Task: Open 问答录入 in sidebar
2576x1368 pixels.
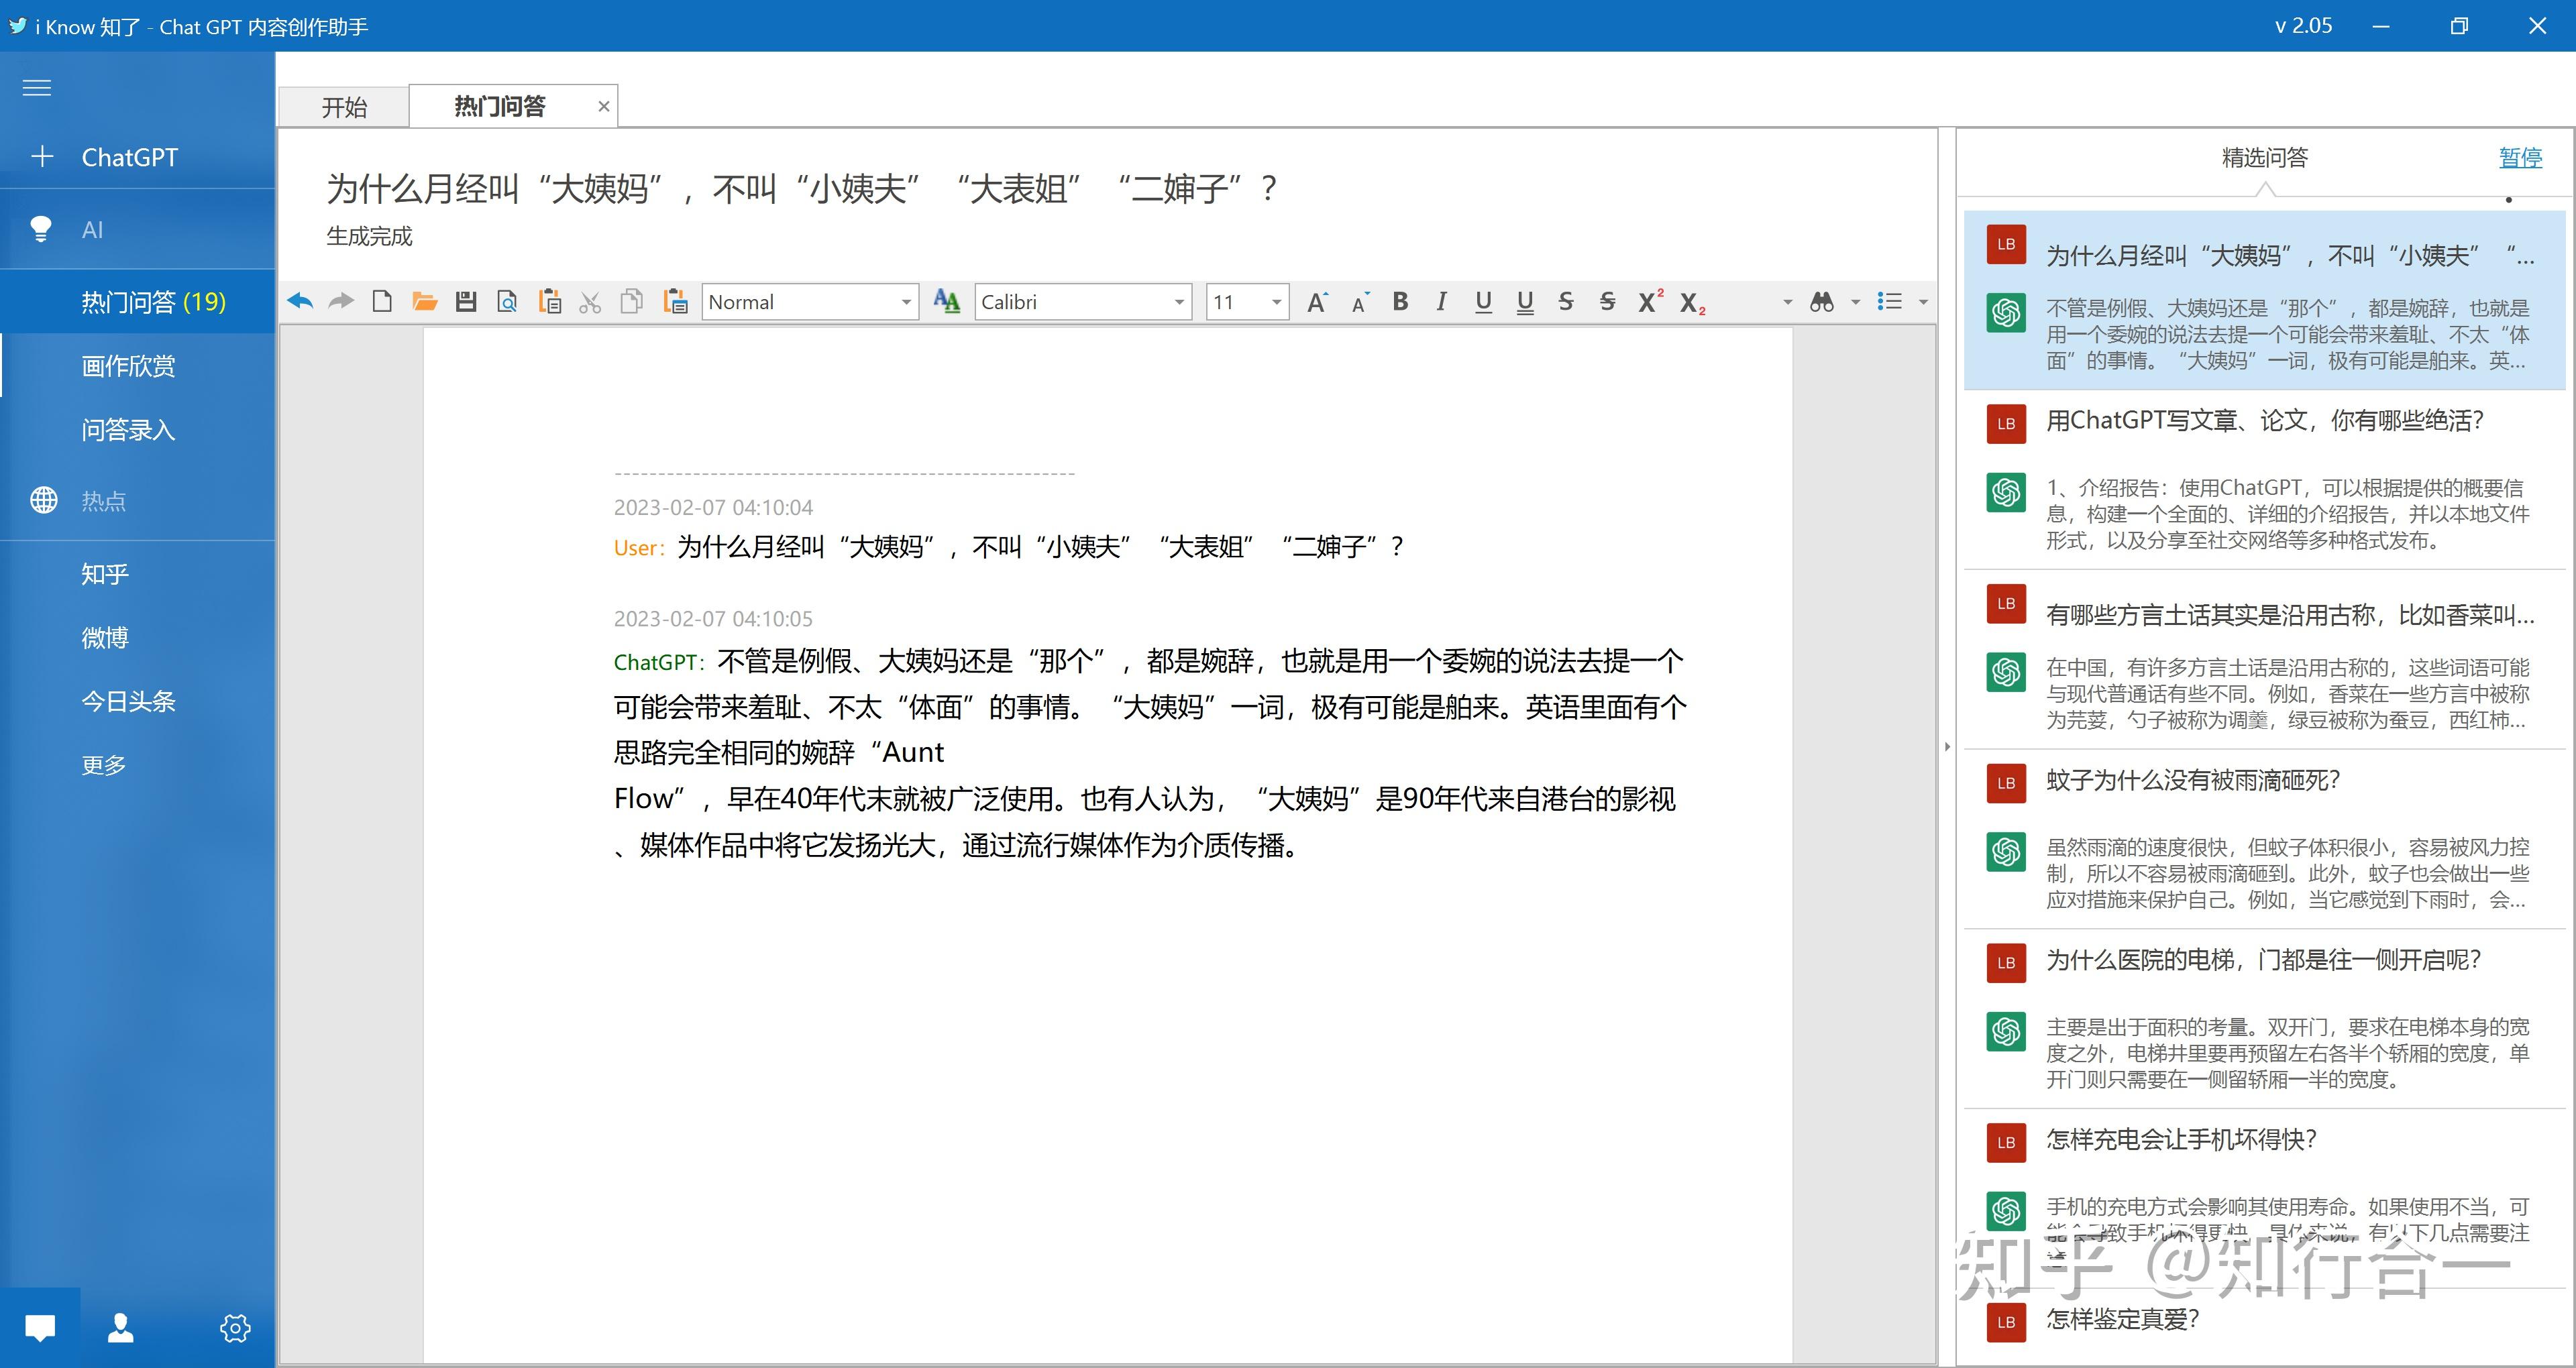Action: [x=138, y=429]
